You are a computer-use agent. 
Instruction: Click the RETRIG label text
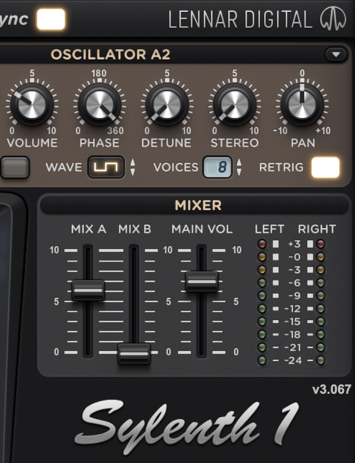[x=281, y=168]
